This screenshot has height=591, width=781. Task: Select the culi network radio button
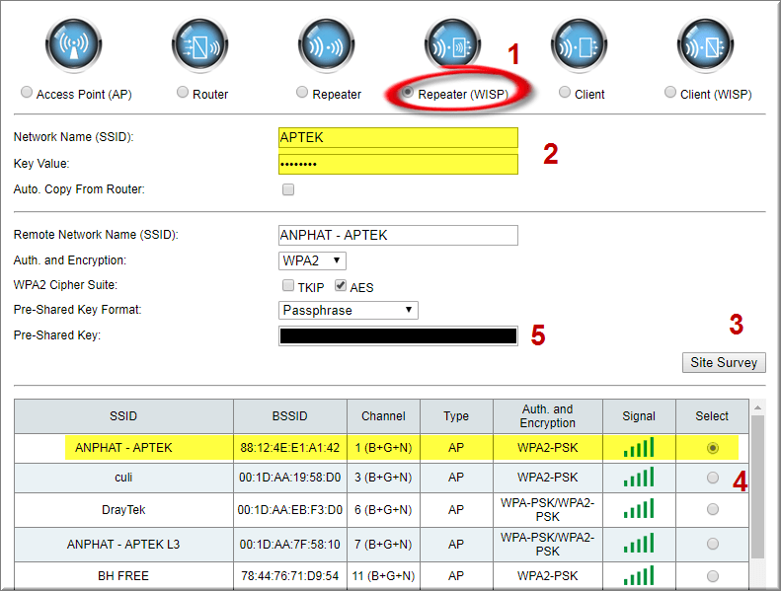(713, 479)
